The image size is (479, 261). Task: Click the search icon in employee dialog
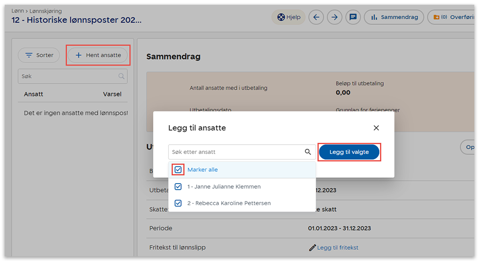coord(308,152)
